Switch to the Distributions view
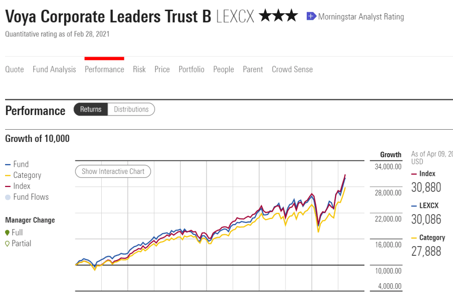Viewport: 453px width, 296px height. pos(131,109)
